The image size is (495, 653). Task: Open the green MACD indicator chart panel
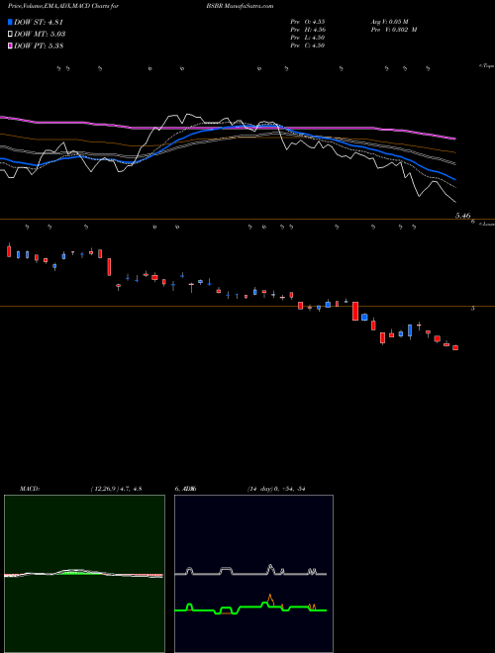84,574
